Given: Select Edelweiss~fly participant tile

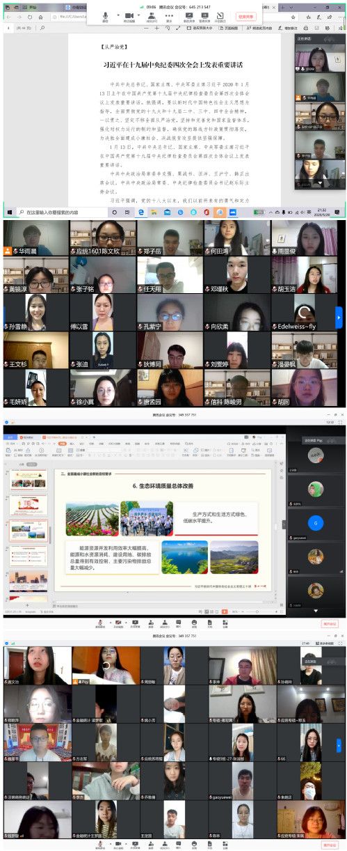Looking at the screenshot, I should click(x=305, y=311).
